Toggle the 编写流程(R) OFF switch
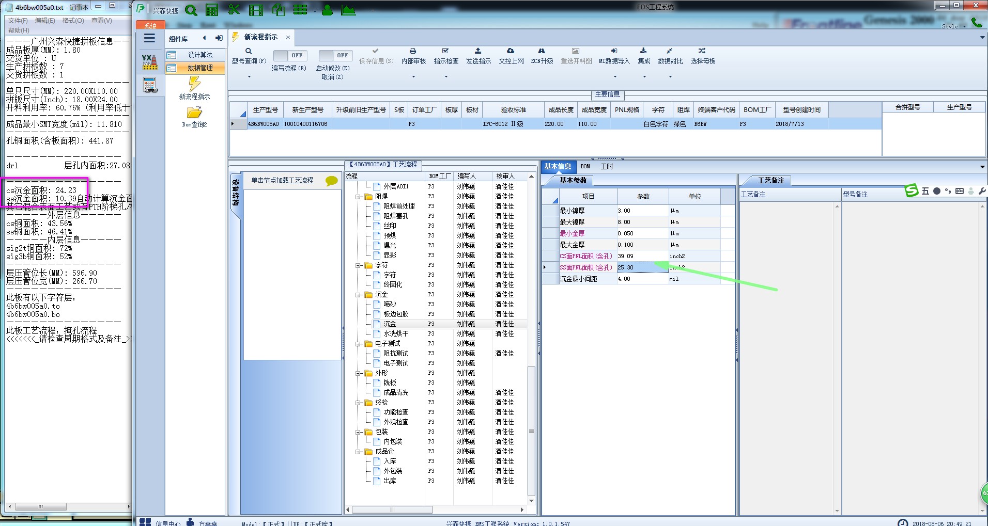 (x=289, y=55)
